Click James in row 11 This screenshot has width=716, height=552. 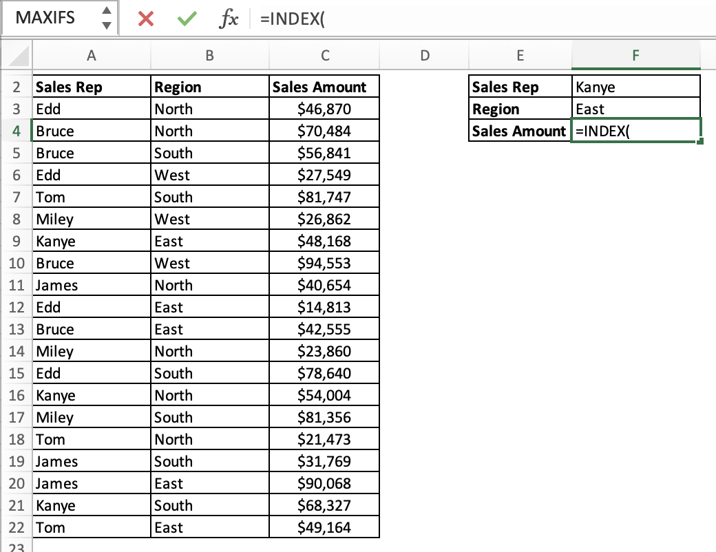[92, 286]
